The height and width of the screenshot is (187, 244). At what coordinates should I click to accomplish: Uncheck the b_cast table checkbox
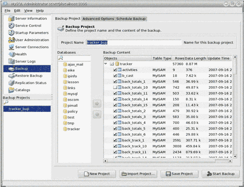tap(115, 76)
